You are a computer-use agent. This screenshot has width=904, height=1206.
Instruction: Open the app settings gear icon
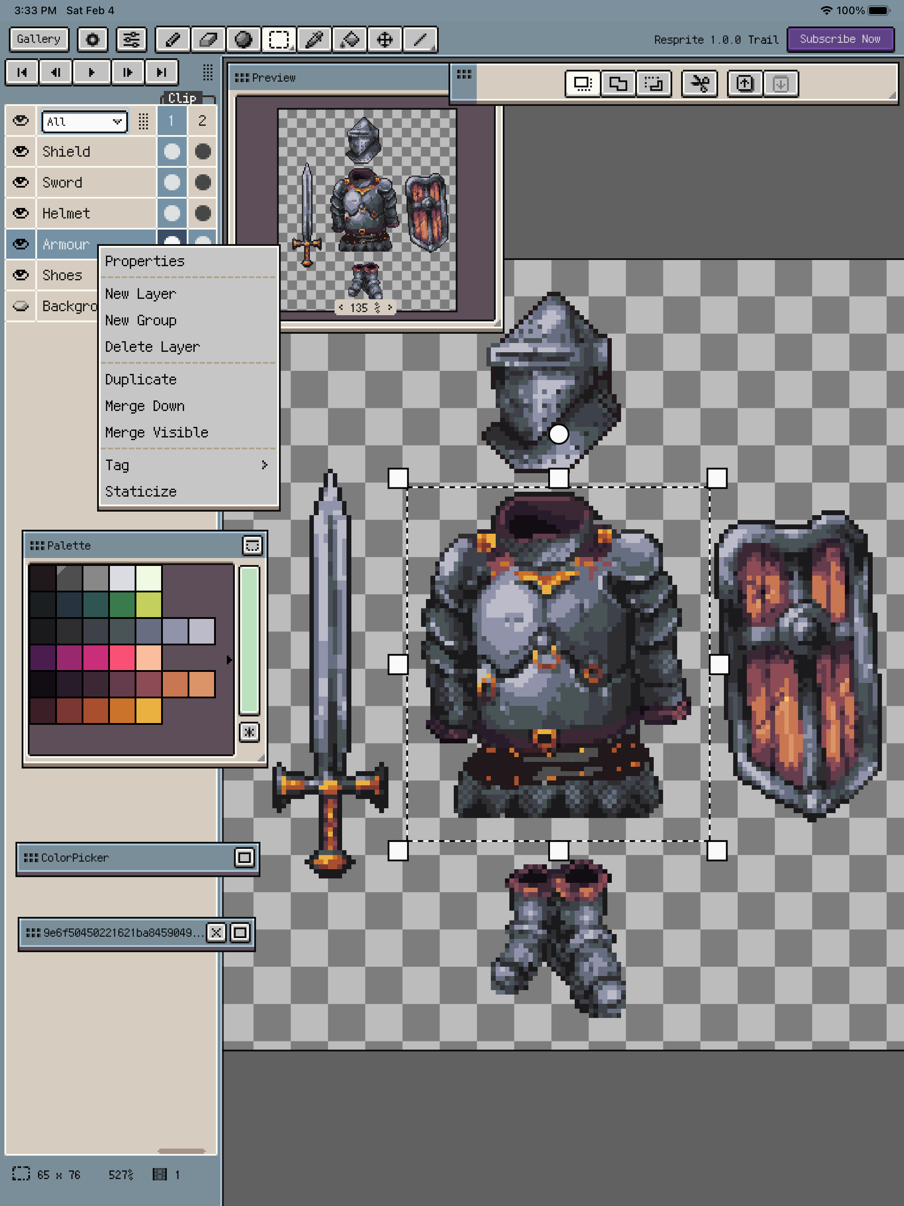(x=92, y=39)
